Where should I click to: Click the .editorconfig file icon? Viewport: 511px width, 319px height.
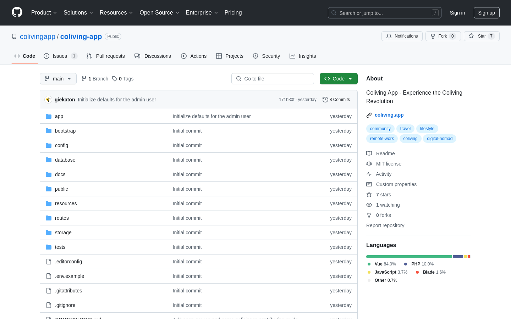pos(49,262)
